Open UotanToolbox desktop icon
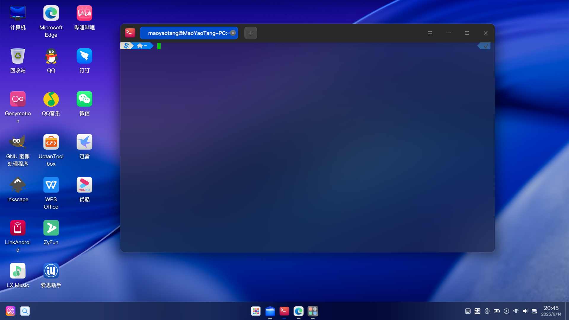 click(x=51, y=150)
